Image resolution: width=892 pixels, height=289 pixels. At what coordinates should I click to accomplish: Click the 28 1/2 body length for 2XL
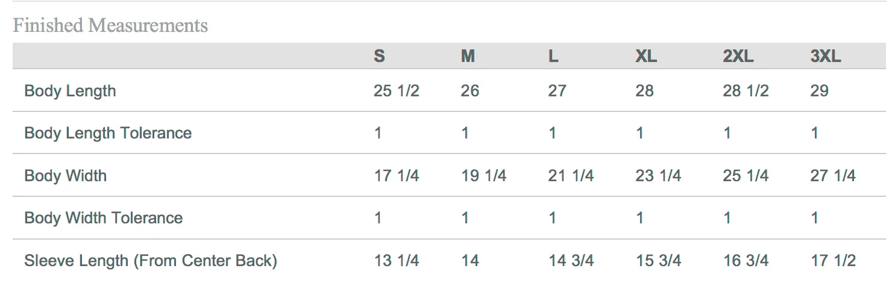pyautogui.click(x=746, y=91)
